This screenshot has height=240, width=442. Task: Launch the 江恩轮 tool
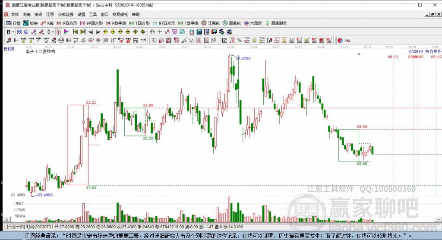[x=211, y=23]
